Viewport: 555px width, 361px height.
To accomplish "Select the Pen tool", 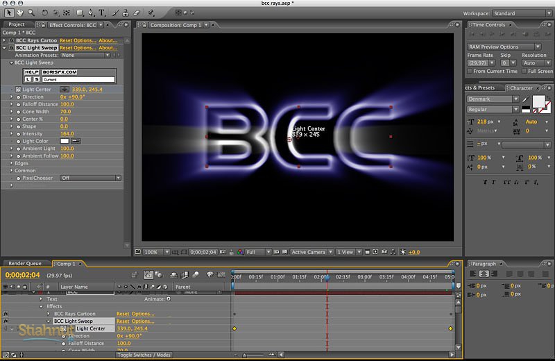I will coord(91,12).
